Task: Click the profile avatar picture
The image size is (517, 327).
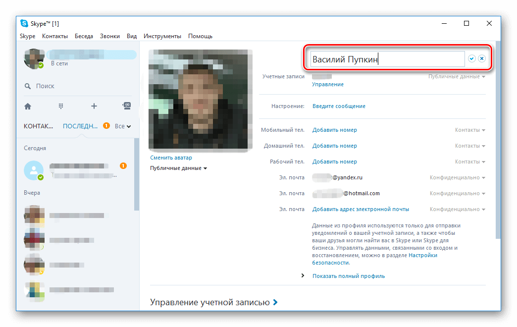Action: (x=200, y=100)
